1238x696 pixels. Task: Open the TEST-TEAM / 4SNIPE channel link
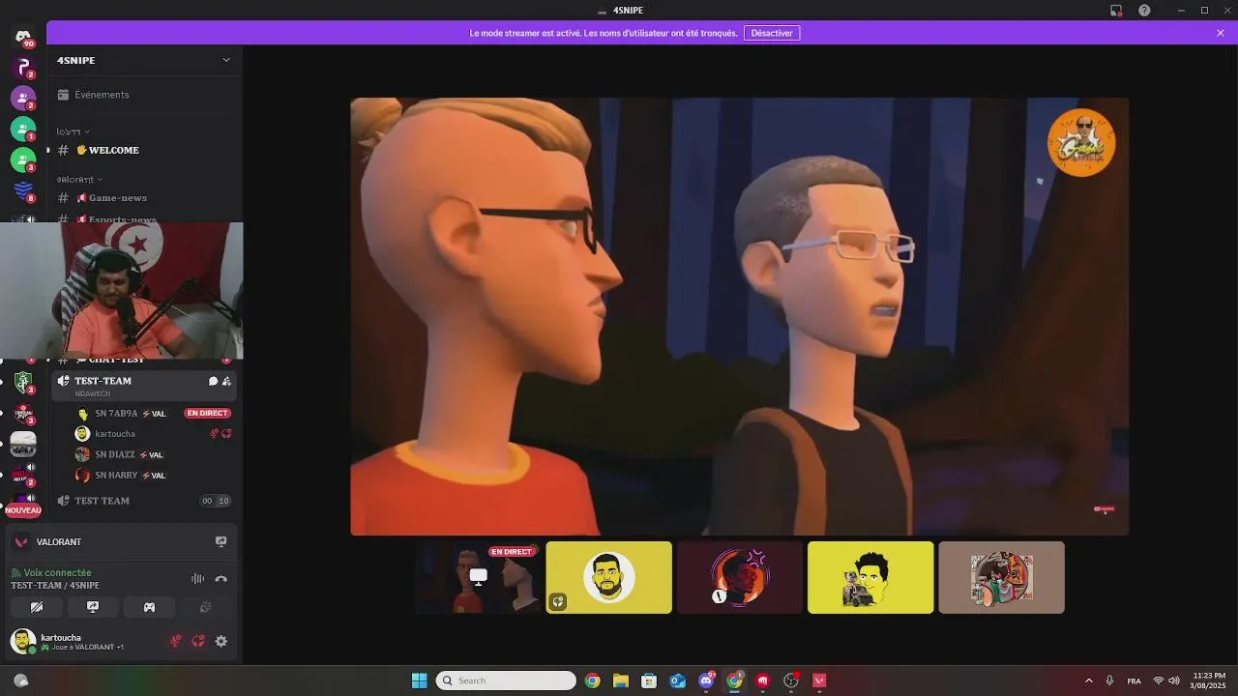(55, 586)
